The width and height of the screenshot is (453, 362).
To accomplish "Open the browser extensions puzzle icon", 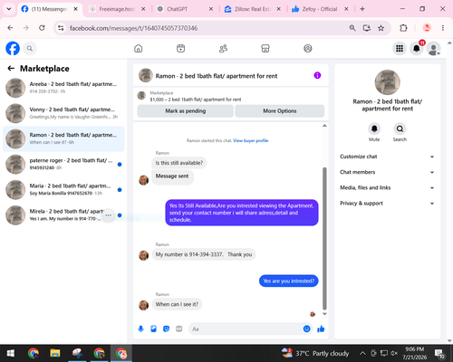I will (x=403, y=28).
